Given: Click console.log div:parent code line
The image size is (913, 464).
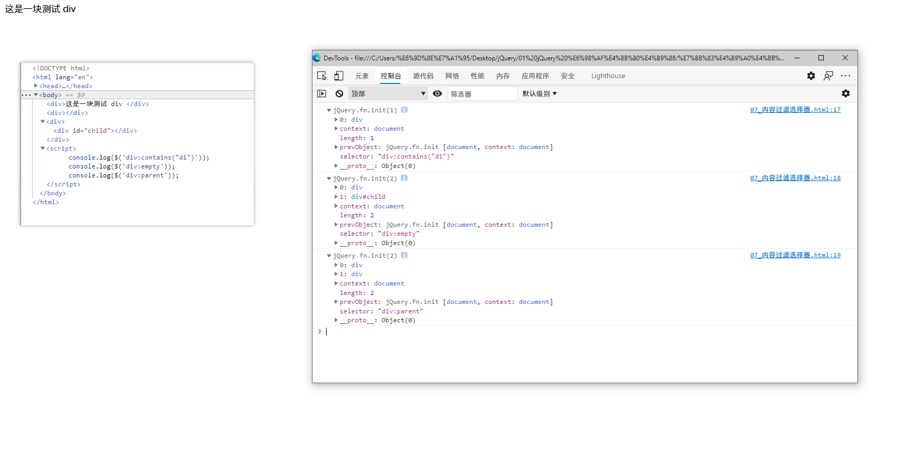Looking at the screenshot, I should coord(123,175).
